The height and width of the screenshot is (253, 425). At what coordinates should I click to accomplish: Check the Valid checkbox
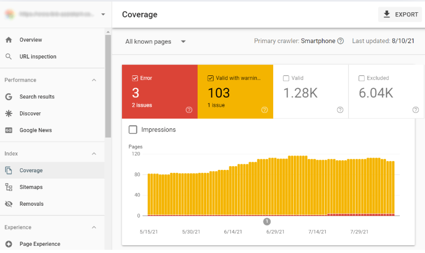[286, 78]
